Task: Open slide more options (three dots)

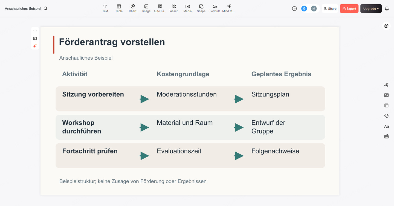Action: pyautogui.click(x=35, y=31)
